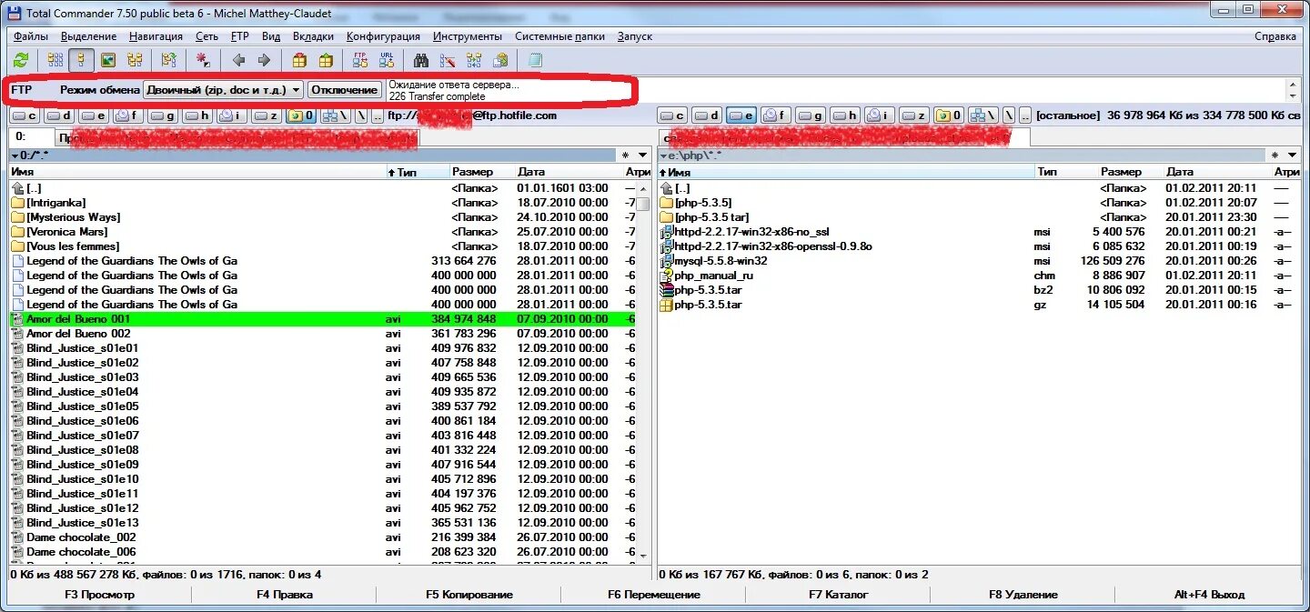Click the FTP log scroll down arrow
Screen dimensions: 1310x612
pos(1293,95)
